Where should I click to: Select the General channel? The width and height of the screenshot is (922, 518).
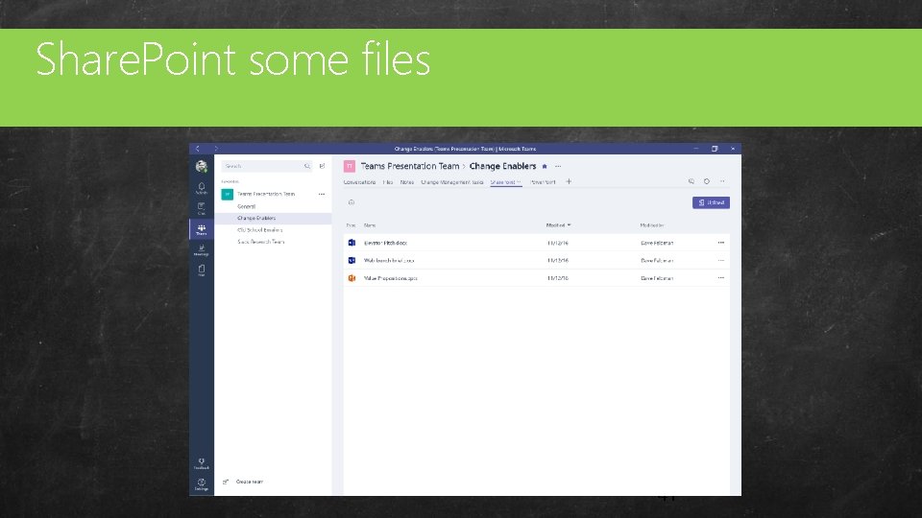247,207
